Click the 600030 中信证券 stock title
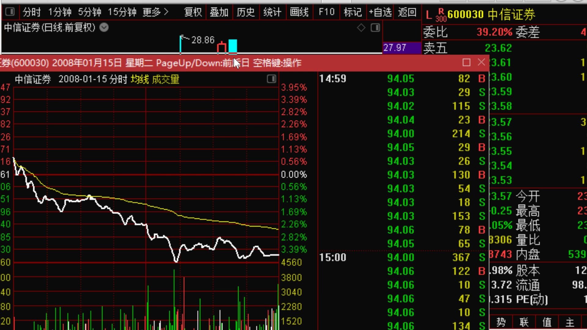This screenshot has height=330, width=587. click(491, 14)
